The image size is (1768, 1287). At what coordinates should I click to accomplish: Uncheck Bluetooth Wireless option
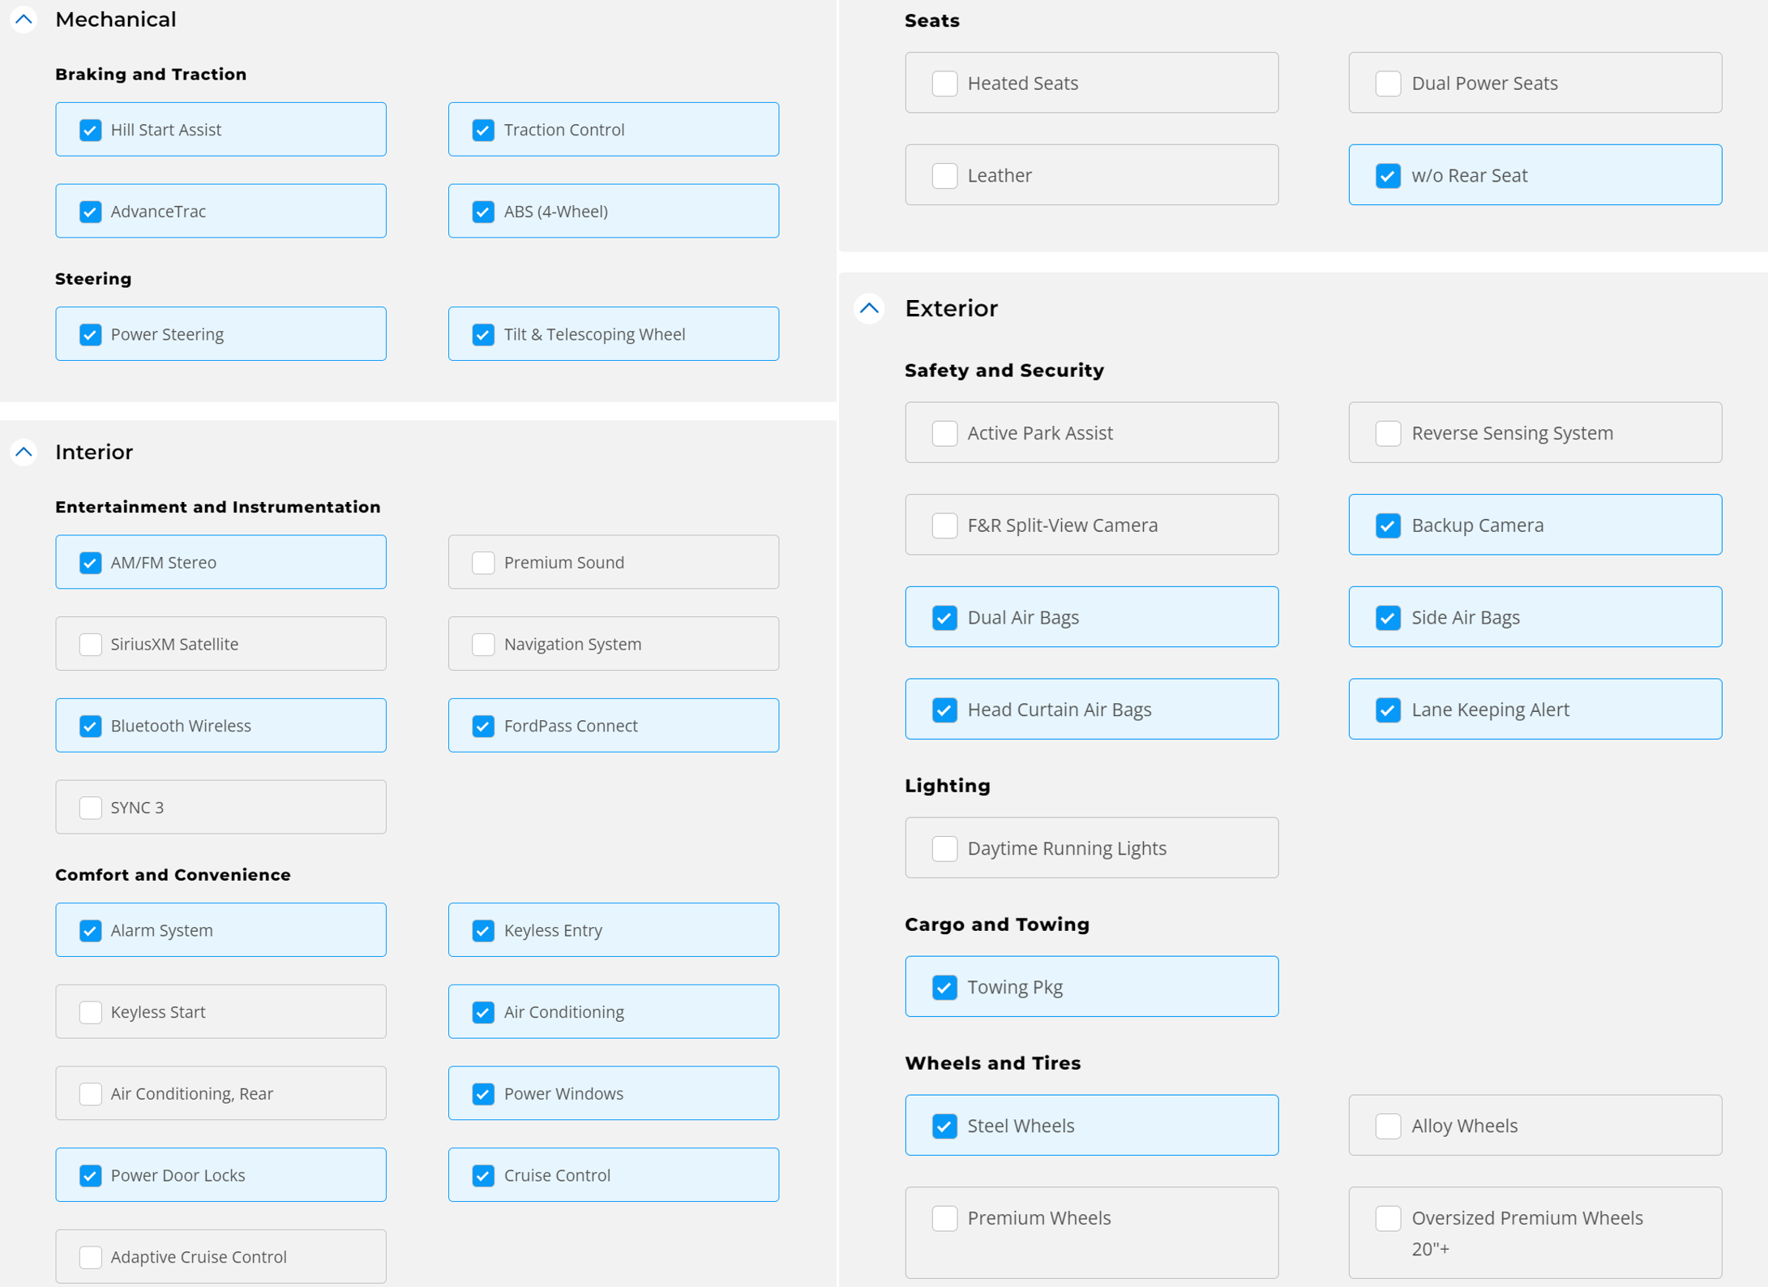click(x=91, y=726)
